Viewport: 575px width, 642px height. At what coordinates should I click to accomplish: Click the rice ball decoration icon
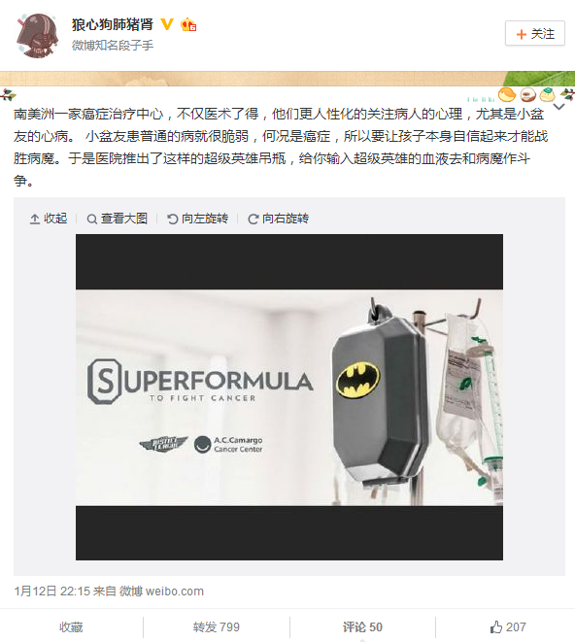point(548,94)
